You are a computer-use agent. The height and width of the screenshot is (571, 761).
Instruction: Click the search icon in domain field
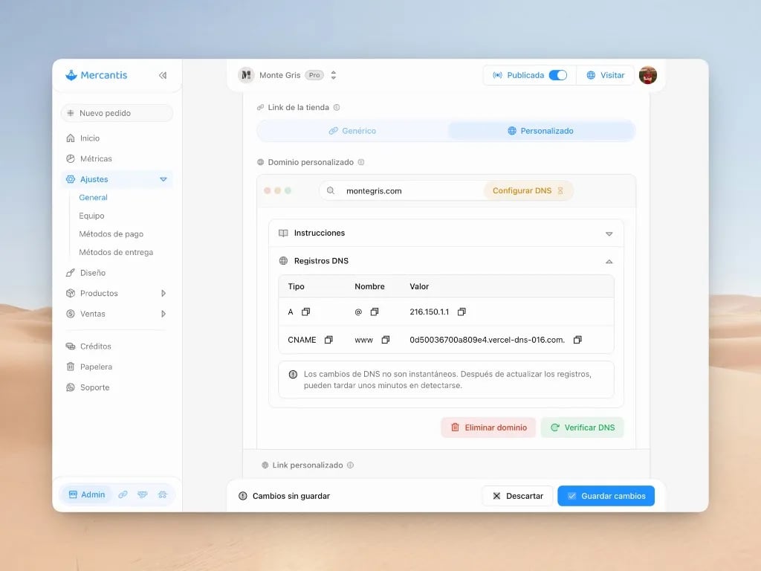[331, 191]
